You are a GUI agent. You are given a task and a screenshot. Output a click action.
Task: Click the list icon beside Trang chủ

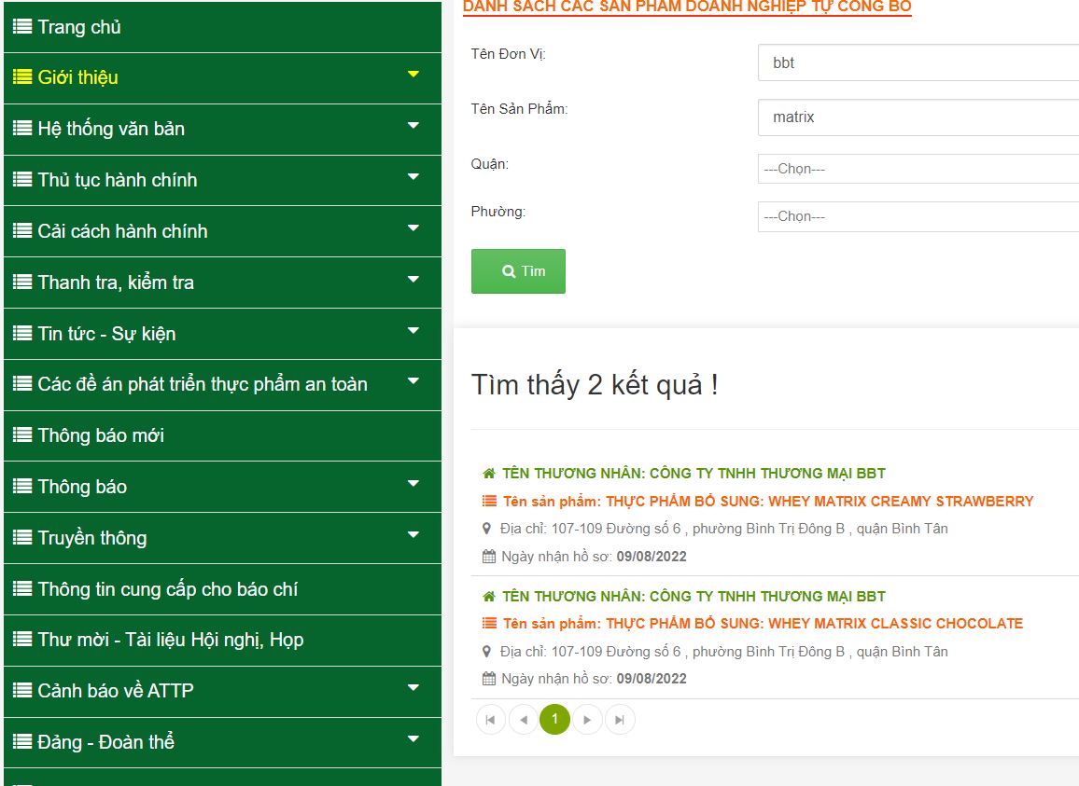(22, 27)
